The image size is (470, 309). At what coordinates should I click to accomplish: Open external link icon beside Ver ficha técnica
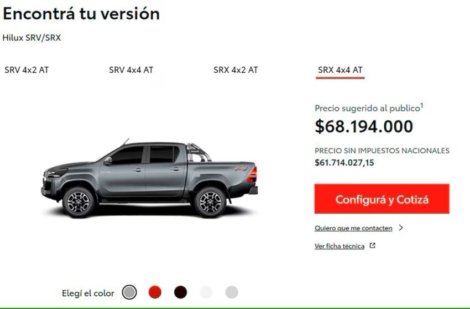click(x=372, y=246)
